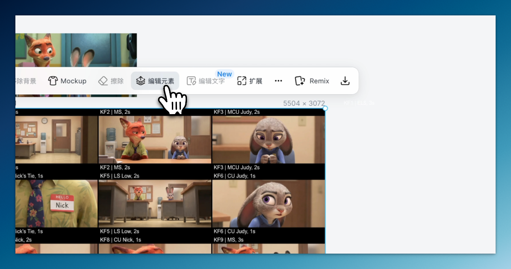
Task: Click the first office wide shot frame
Action: point(57,140)
